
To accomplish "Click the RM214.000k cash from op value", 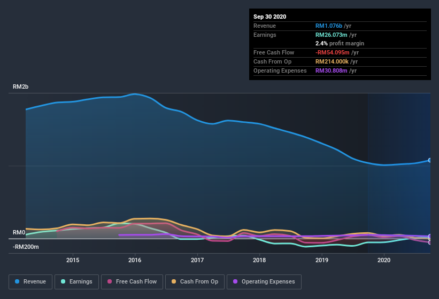I will 332,61.
